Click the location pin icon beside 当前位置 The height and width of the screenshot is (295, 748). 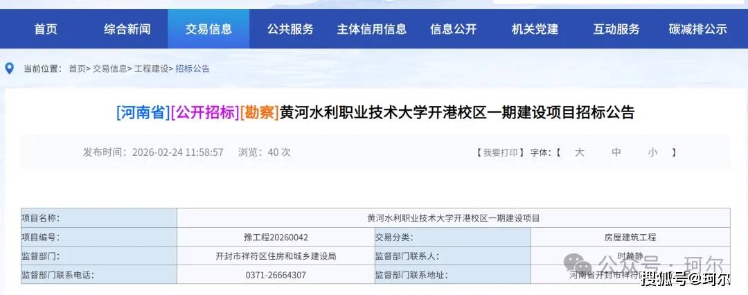(x=9, y=69)
